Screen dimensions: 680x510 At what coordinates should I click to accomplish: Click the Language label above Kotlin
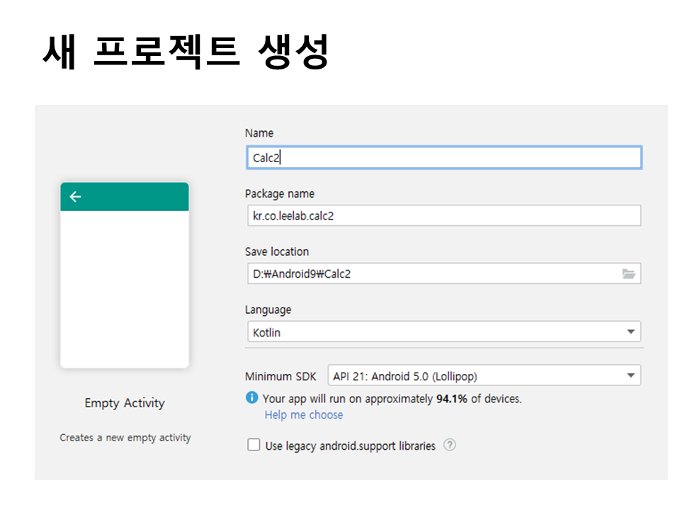(x=268, y=310)
